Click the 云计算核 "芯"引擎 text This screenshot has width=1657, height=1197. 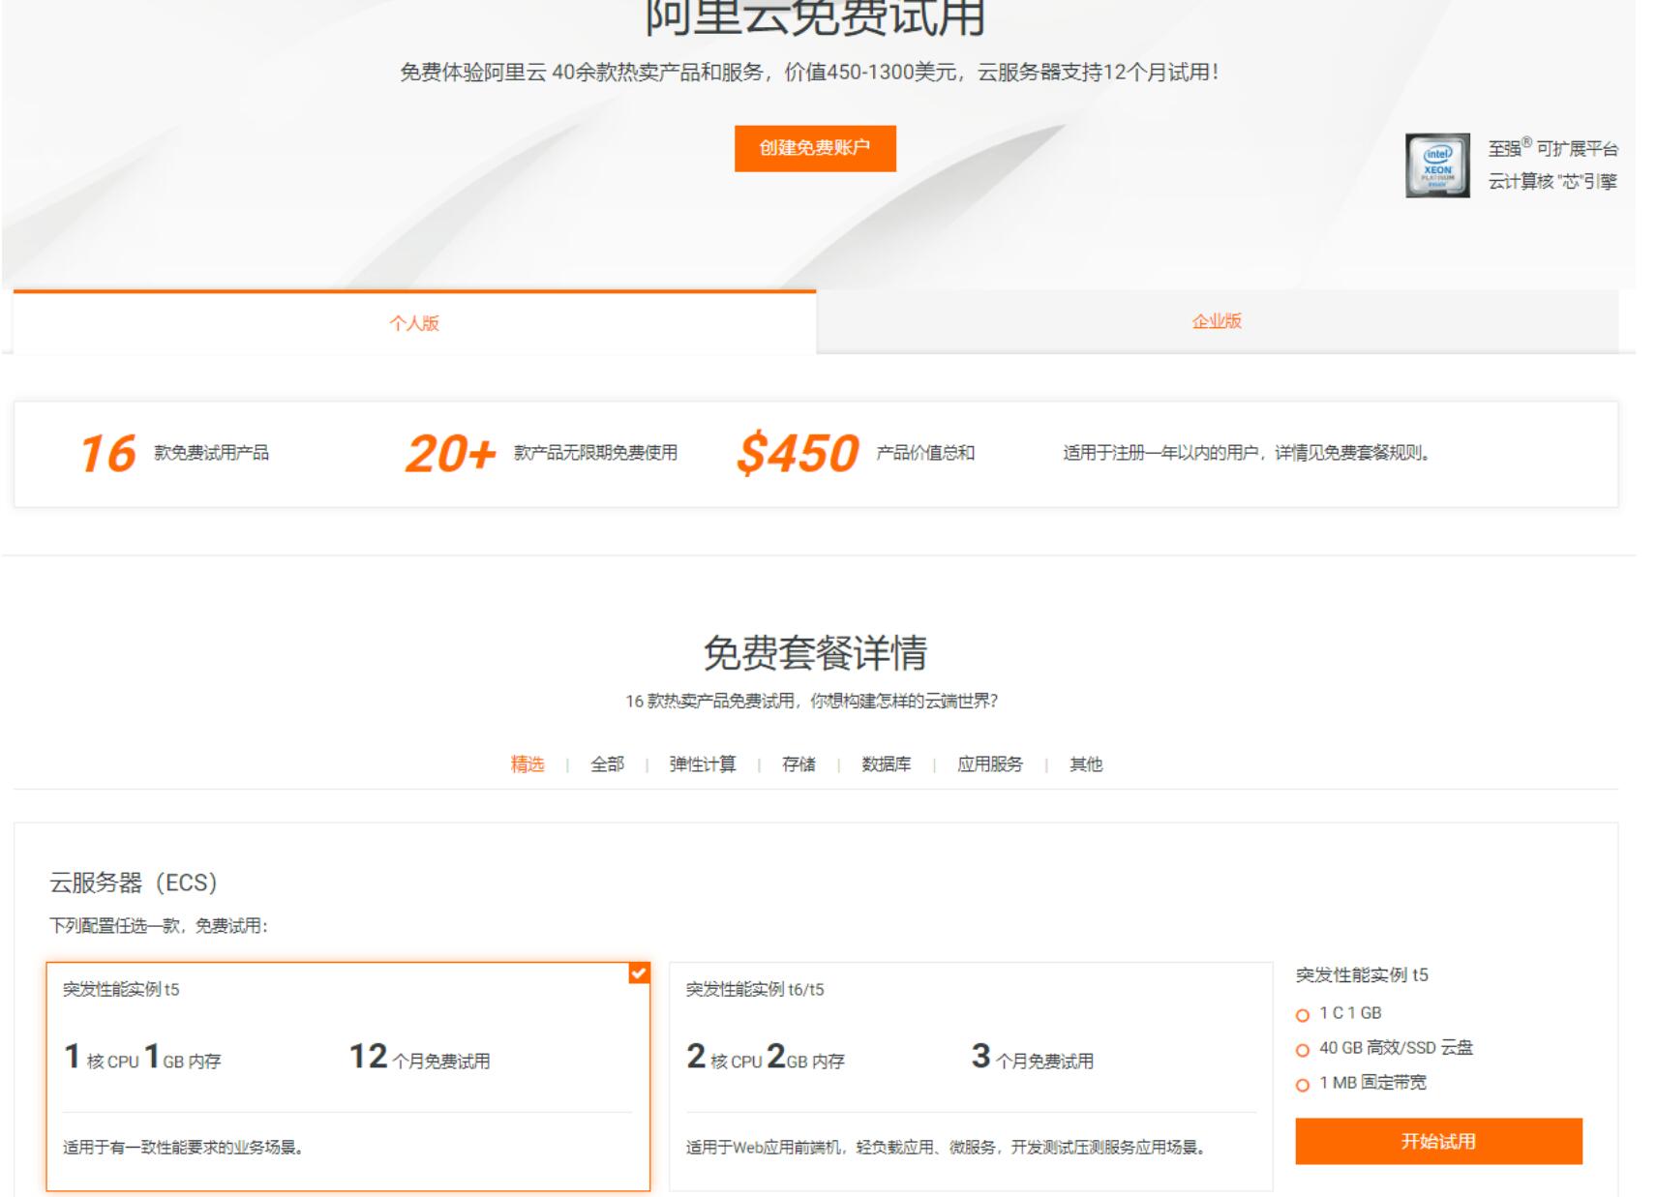pyautogui.click(x=1552, y=182)
